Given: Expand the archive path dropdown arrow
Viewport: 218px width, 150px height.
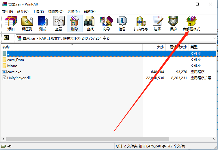Looking at the screenshot, I should coord(214,38).
